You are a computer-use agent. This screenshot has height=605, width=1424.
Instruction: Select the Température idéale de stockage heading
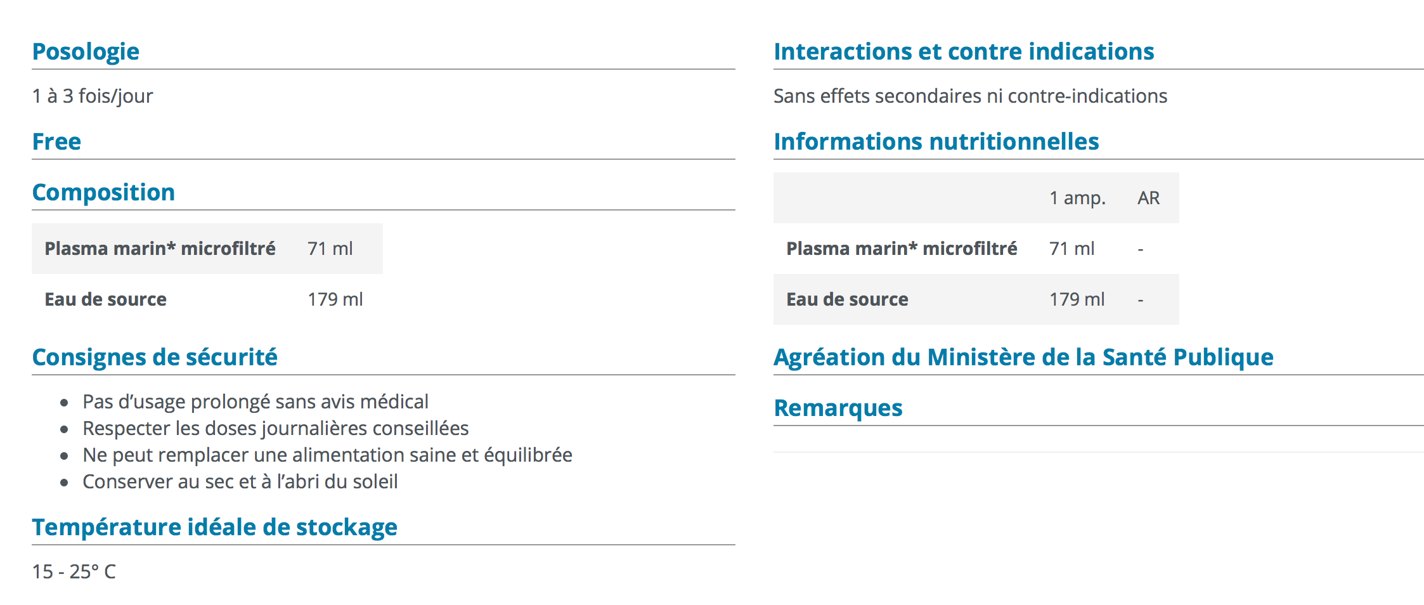pyautogui.click(x=214, y=527)
